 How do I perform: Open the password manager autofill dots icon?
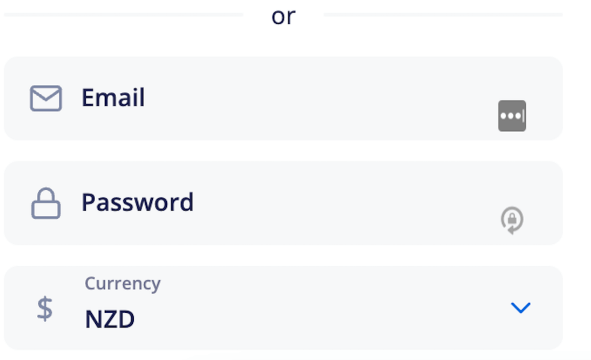click(x=512, y=115)
